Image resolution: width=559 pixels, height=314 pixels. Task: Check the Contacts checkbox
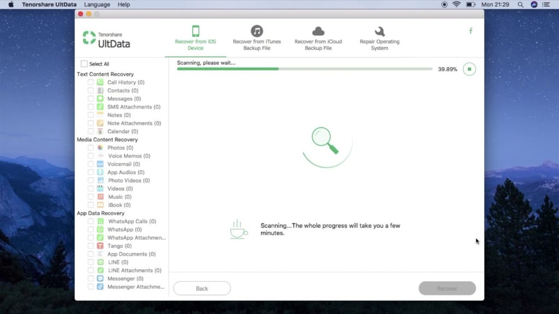[91, 90]
